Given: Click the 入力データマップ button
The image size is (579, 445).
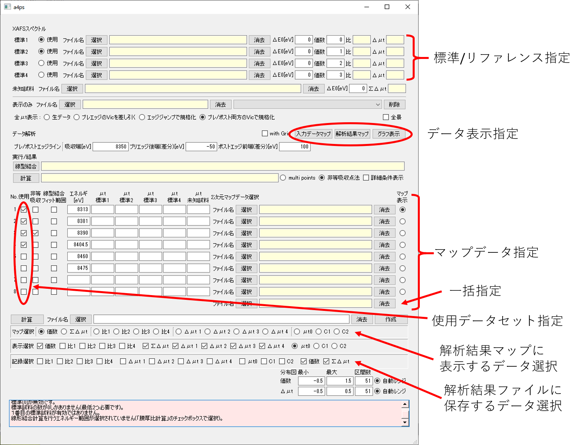Looking at the screenshot, I should pos(313,134).
